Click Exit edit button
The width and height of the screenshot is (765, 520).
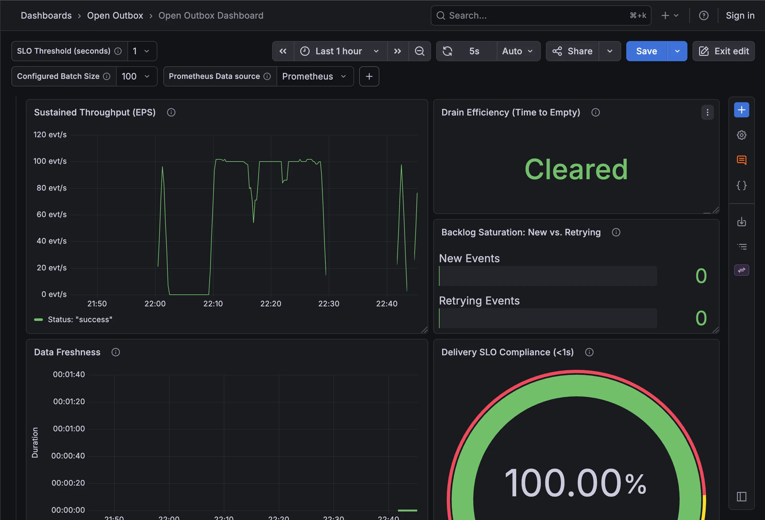click(723, 51)
